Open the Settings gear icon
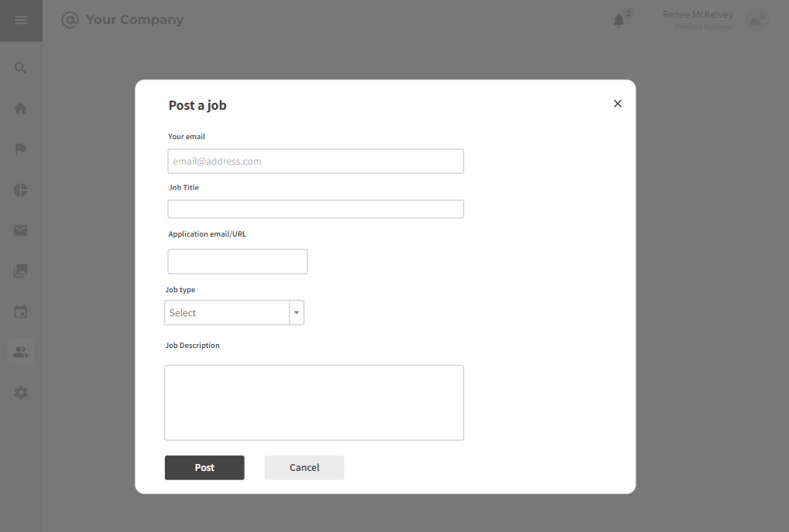The width and height of the screenshot is (789, 532). pos(20,392)
